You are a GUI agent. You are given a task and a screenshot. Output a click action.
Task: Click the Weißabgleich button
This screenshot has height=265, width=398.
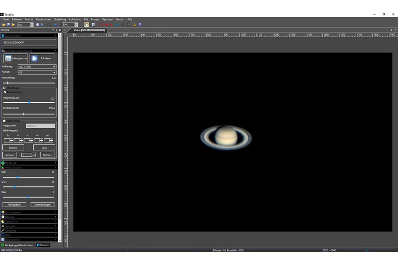(x=14, y=204)
